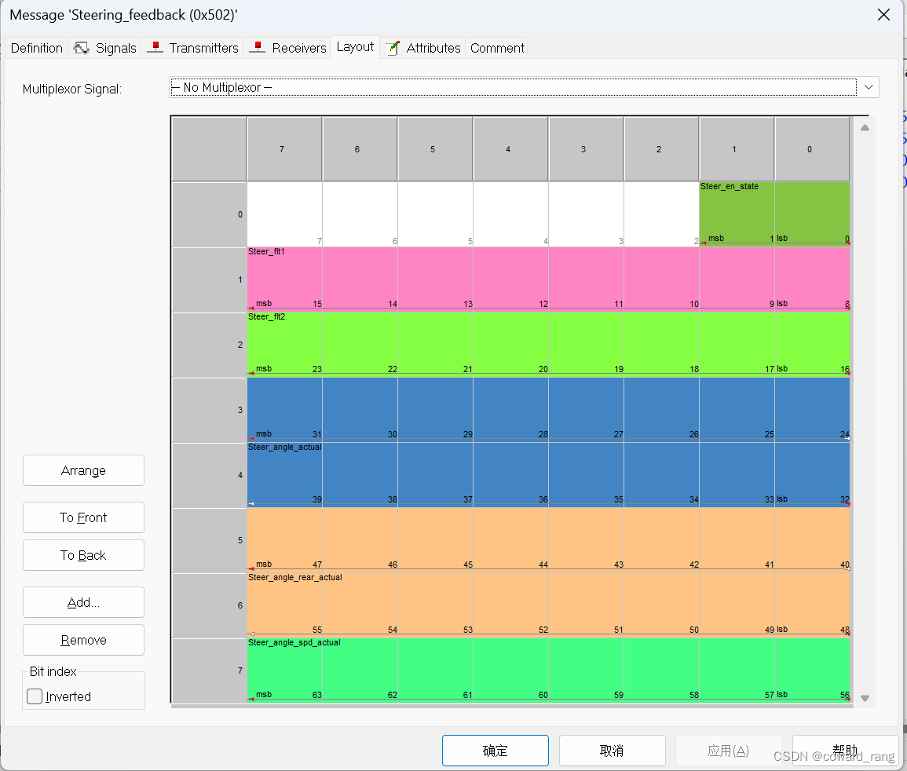The image size is (907, 771).
Task: Click the To Front button
Action: (83, 517)
